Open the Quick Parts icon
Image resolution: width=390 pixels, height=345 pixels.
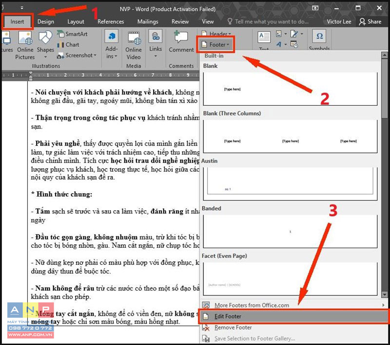279,34
